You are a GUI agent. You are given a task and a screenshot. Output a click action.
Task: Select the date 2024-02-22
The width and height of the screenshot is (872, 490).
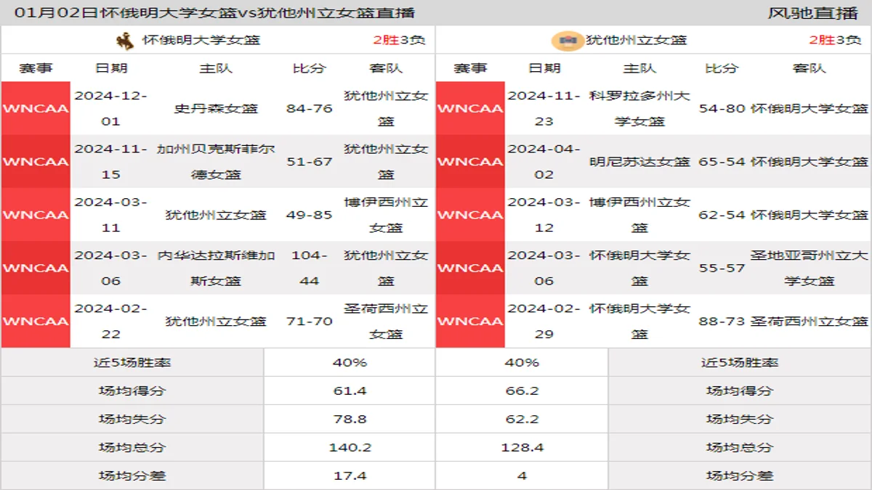[x=110, y=321]
